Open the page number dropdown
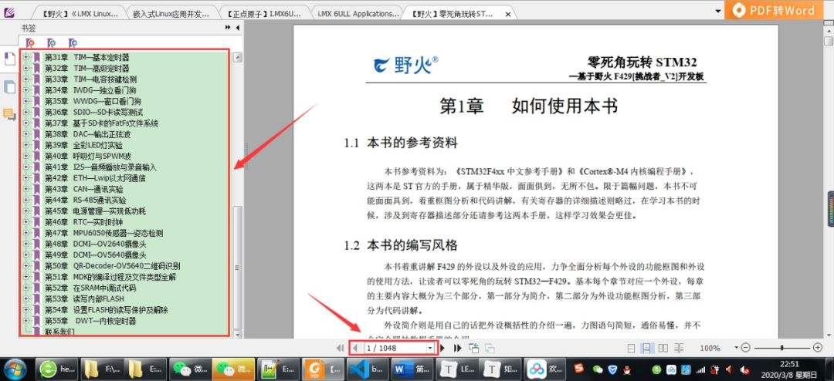The width and height of the screenshot is (834, 381). (x=430, y=348)
